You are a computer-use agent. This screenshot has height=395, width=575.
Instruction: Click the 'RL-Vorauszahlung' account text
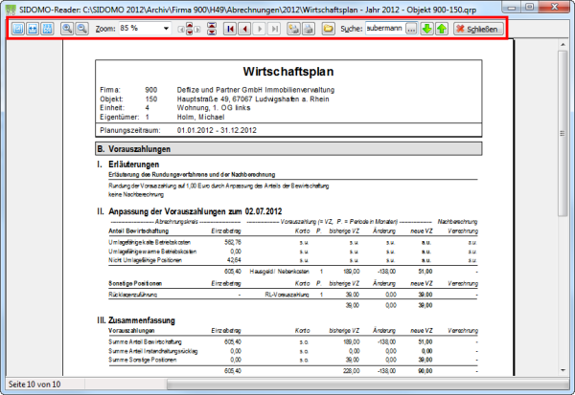(287, 295)
